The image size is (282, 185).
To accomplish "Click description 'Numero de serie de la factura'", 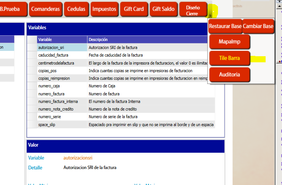I will (113, 117).
